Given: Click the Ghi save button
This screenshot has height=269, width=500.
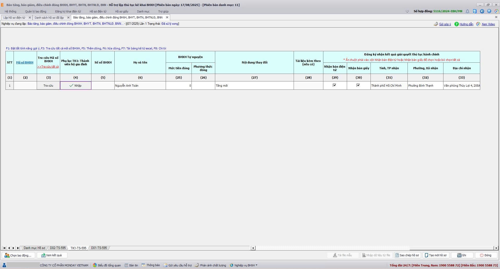Looking at the screenshot, I should (462, 255).
